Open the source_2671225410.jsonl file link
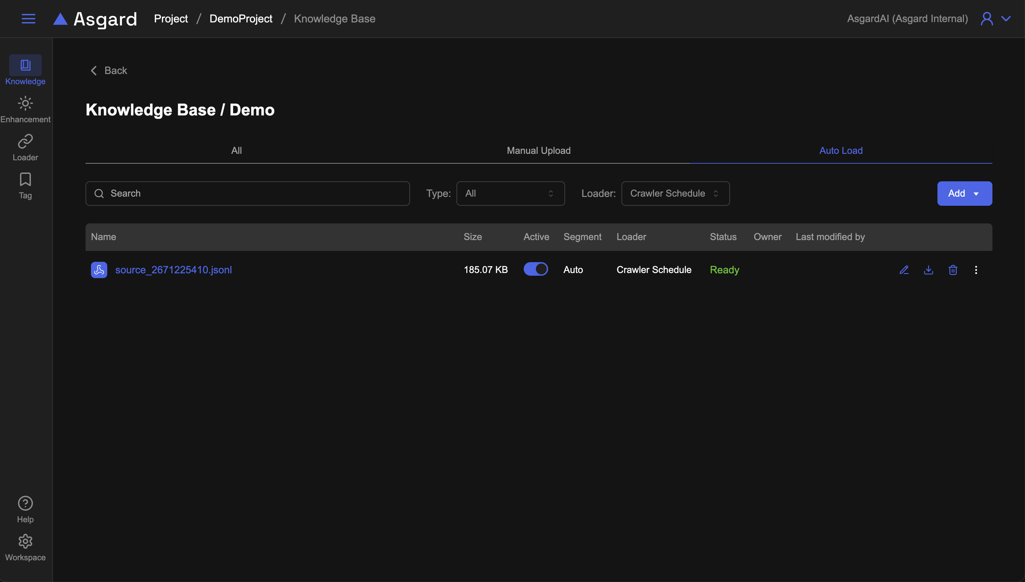Screen dimensions: 1025x582 [x=173, y=270]
